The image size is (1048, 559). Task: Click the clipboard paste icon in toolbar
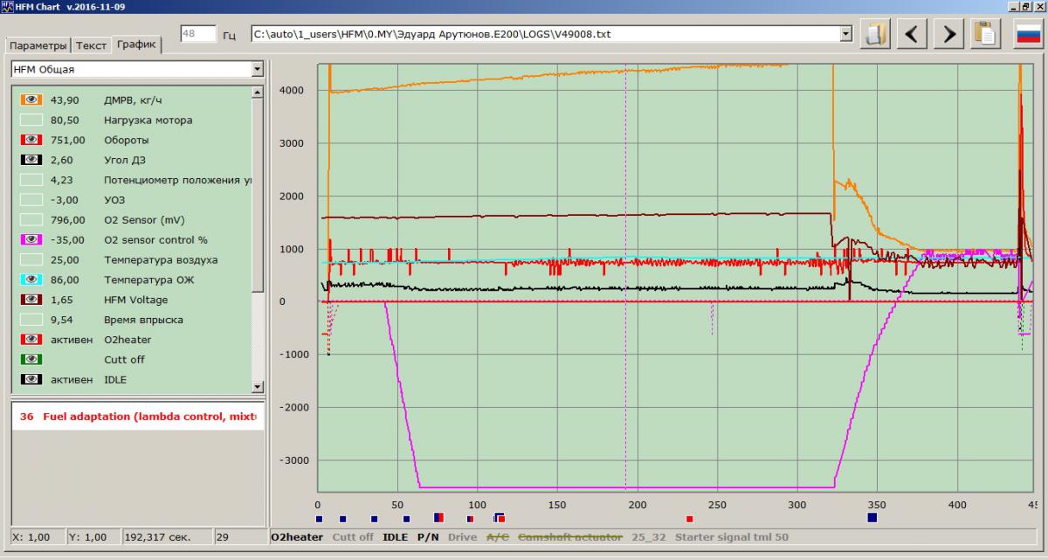coord(985,34)
